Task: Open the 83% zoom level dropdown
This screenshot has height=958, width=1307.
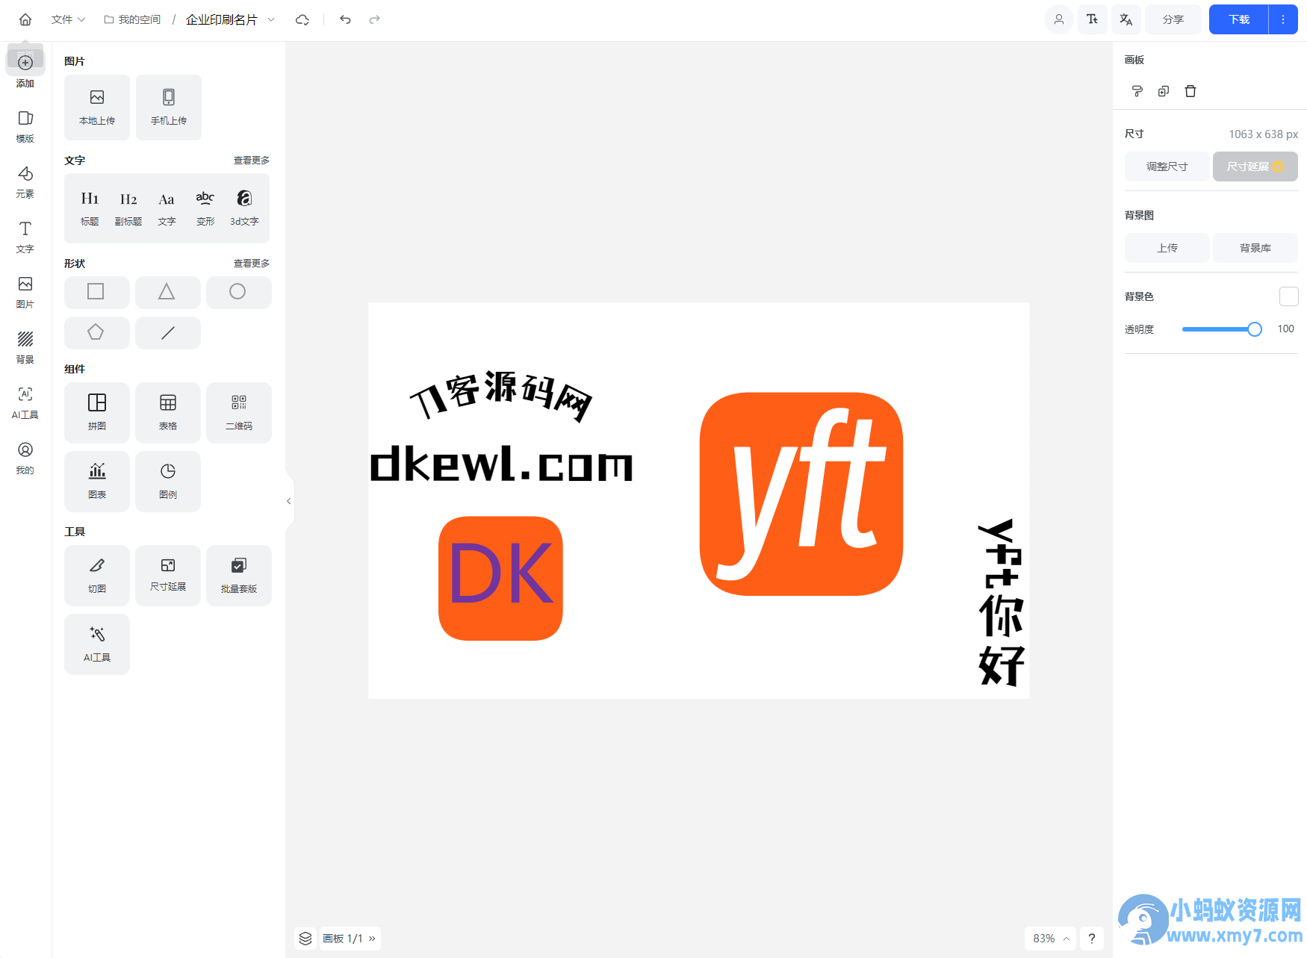Action: pyautogui.click(x=1050, y=939)
